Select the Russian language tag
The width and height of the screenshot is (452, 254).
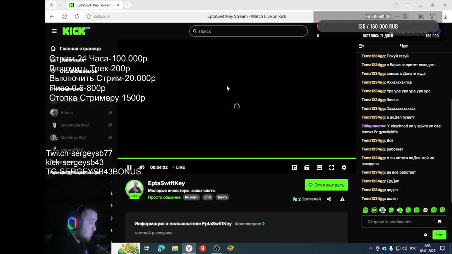[x=191, y=197]
